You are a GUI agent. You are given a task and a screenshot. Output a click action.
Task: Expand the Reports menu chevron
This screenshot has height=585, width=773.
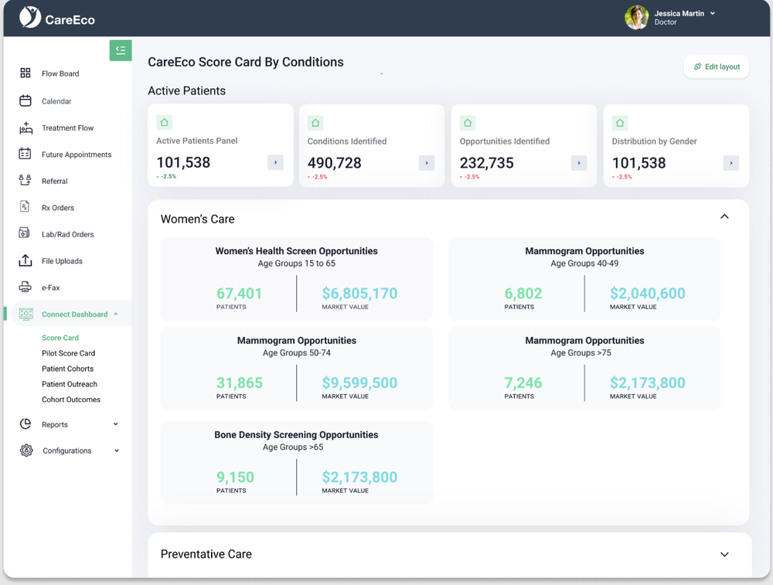[116, 423]
